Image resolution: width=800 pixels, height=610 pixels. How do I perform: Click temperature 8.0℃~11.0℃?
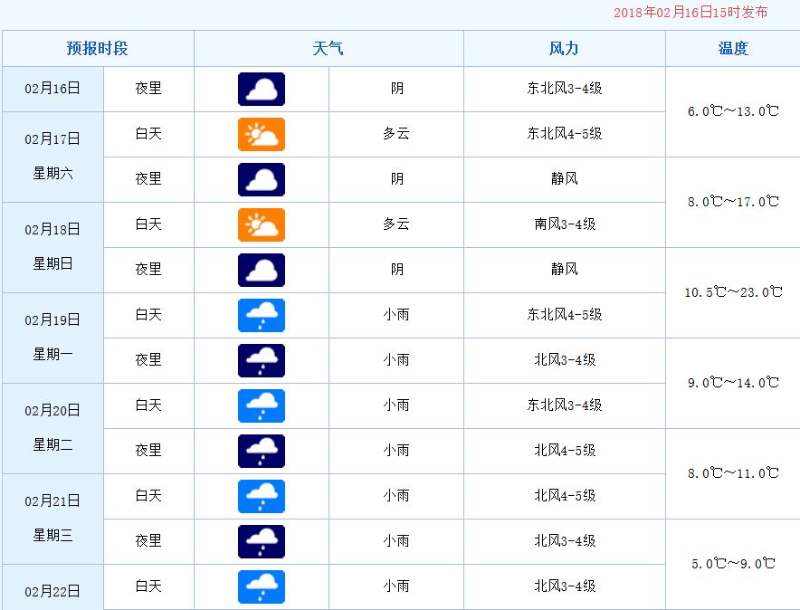733,473
